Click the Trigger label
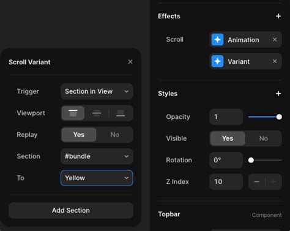Image resolution: width=290 pixels, height=231 pixels. tap(28, 91)
